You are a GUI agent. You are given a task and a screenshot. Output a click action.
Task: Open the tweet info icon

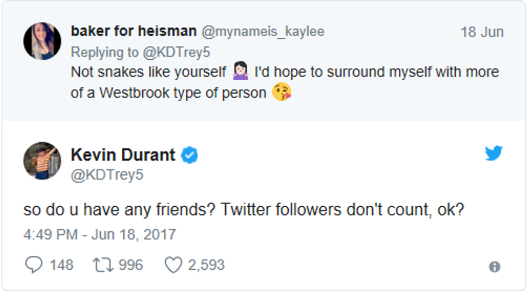494,267
